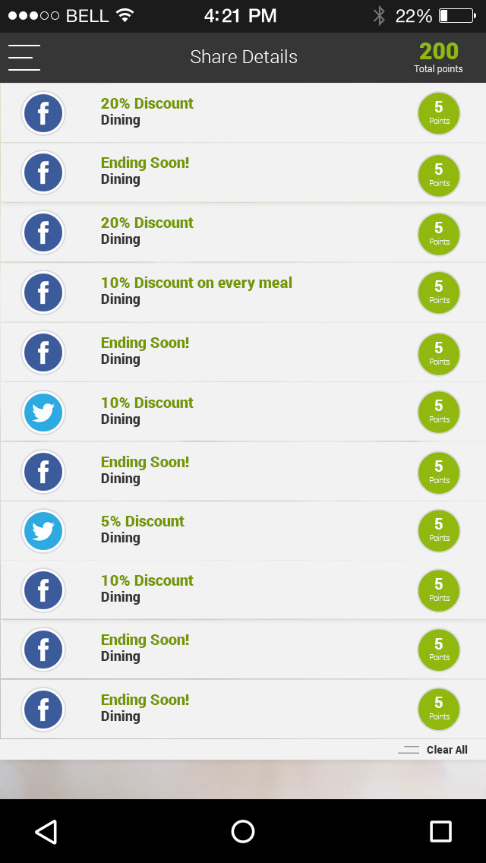Tap the Twitter icon for 5% Discount

[x=43, y=531]
